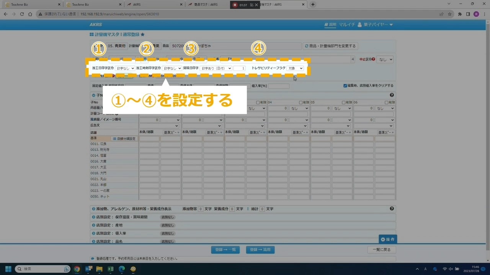Image resolution: width=490 pixels, height=275 pixels.
Task: Click the 操作 gear icon button
Action: [387, 239]
